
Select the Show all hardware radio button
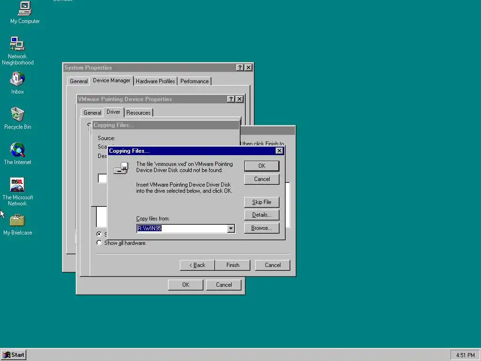coord(99,243)
